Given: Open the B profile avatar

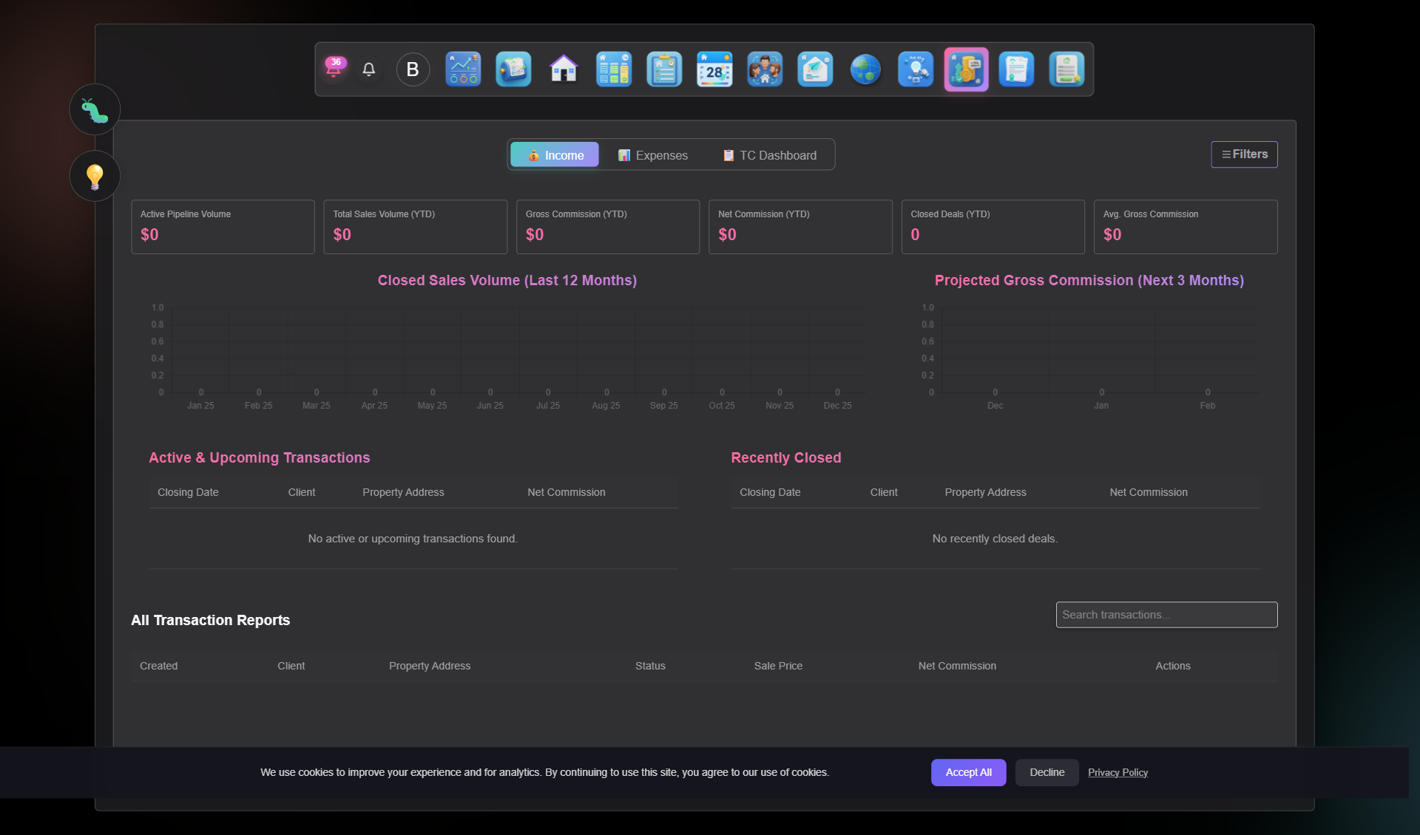Looking at the screenshot, I should 413,69.
